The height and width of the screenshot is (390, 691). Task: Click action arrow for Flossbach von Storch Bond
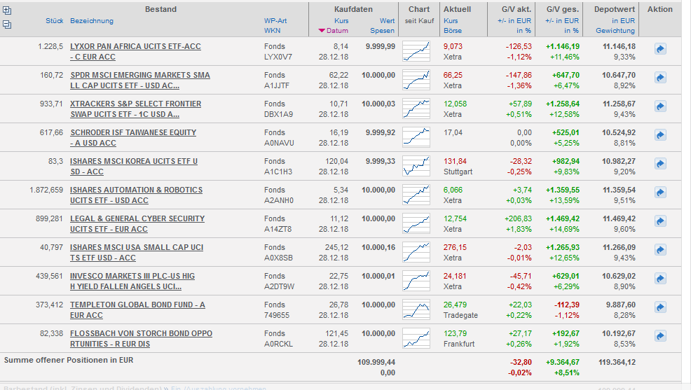pyautogui.click(x=660, y=336)
